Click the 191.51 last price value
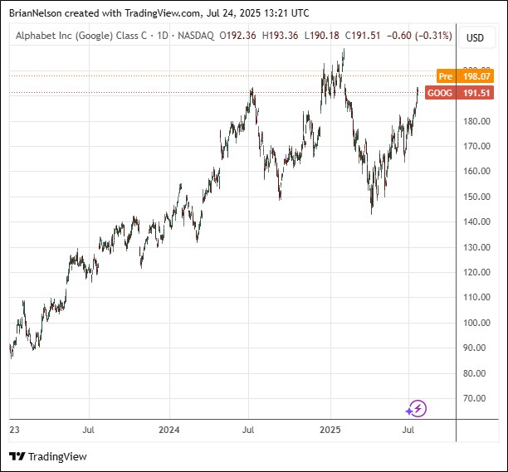 [476, 93]
